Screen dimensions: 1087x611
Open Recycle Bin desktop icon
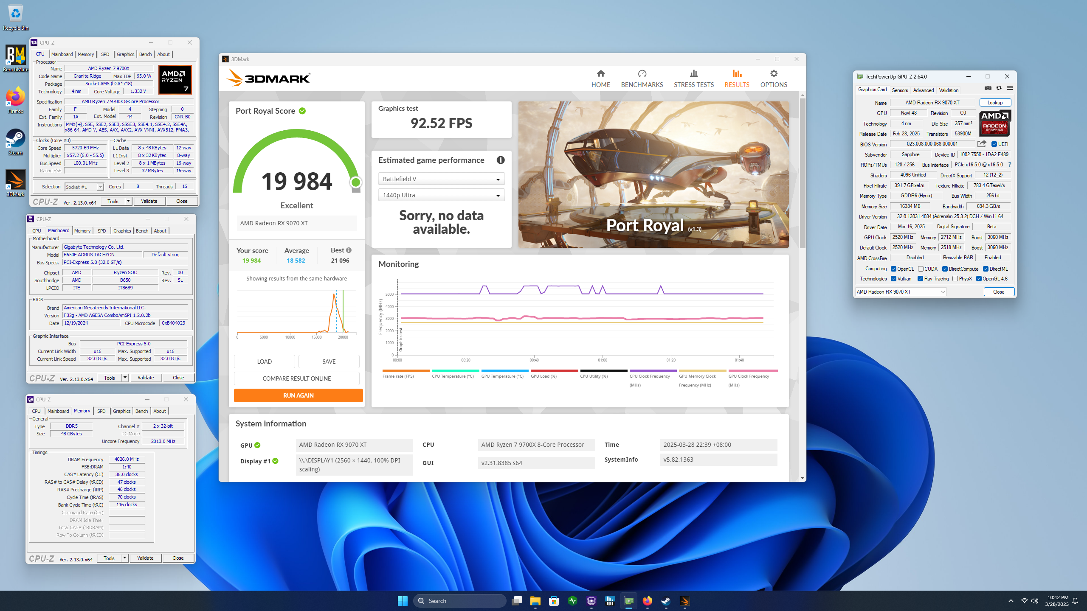pyautogui.click(x=16, y=18)
